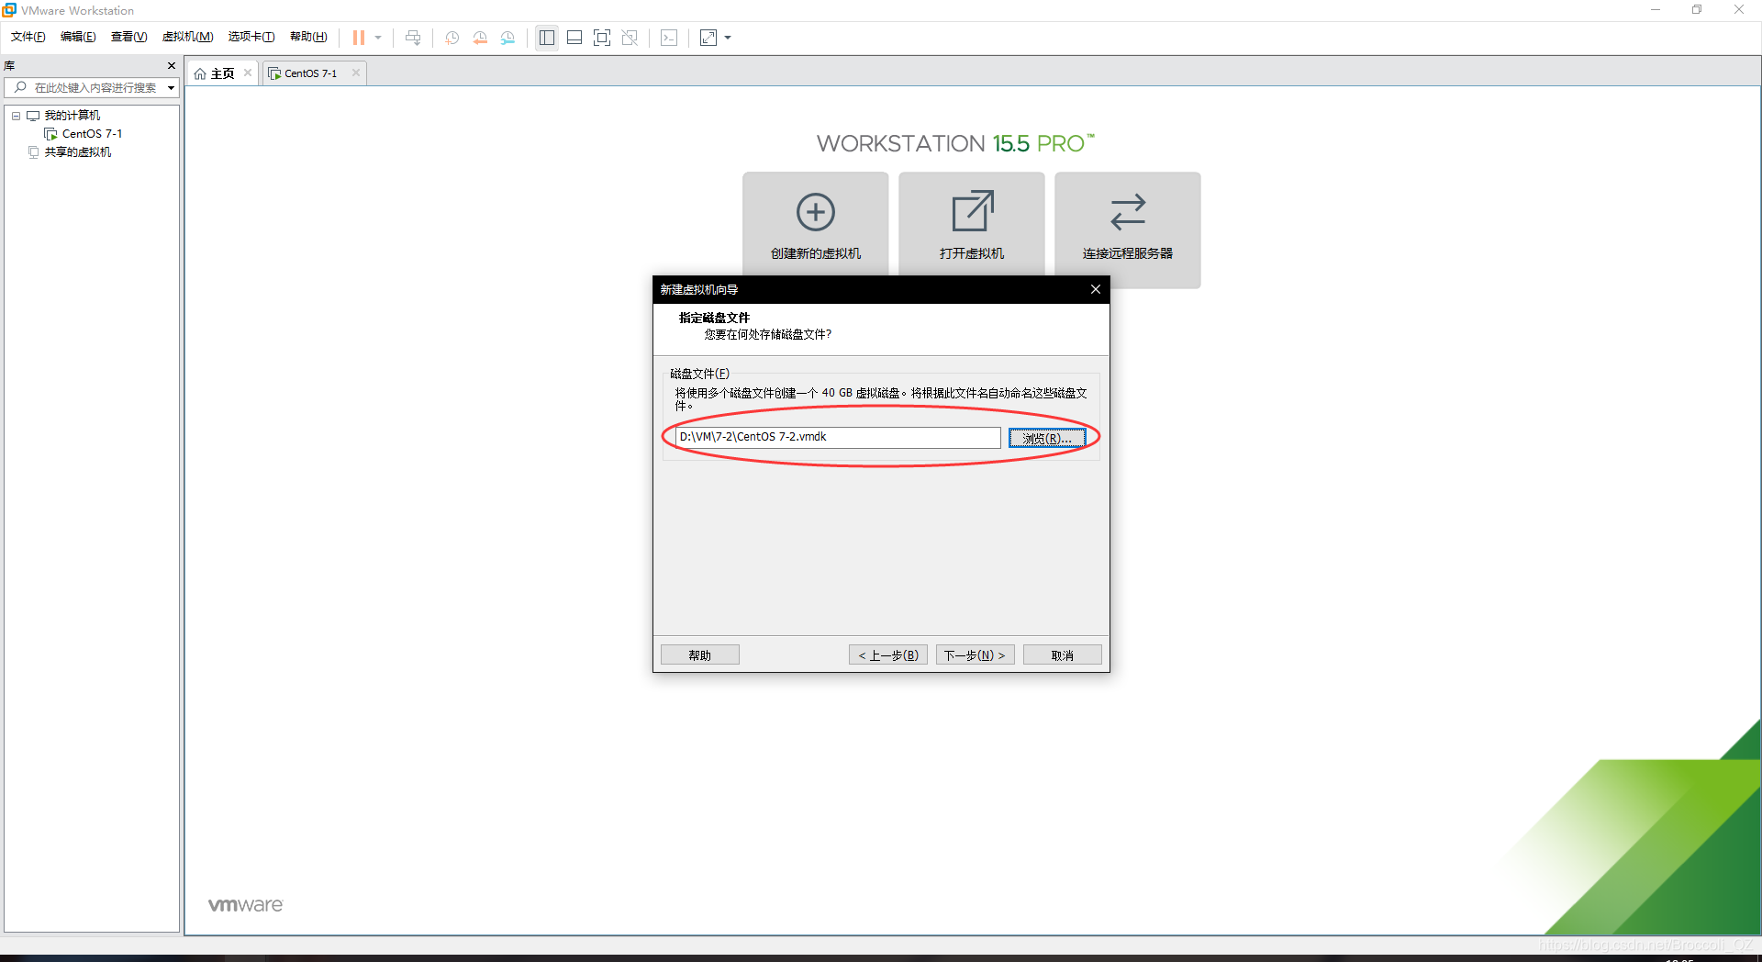Toggle the library sidebar view icon
The width and height of the screenshot is (1762, 962).
(x=547, y=38)
